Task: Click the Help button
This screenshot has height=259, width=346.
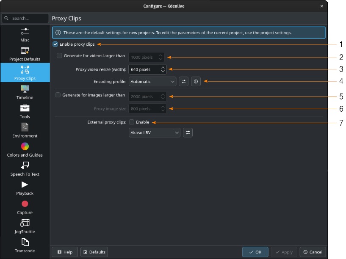Action: click(x=65, y=252)
